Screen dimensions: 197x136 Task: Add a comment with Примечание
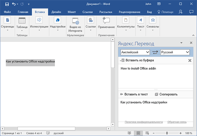click(x=106, y=23)
